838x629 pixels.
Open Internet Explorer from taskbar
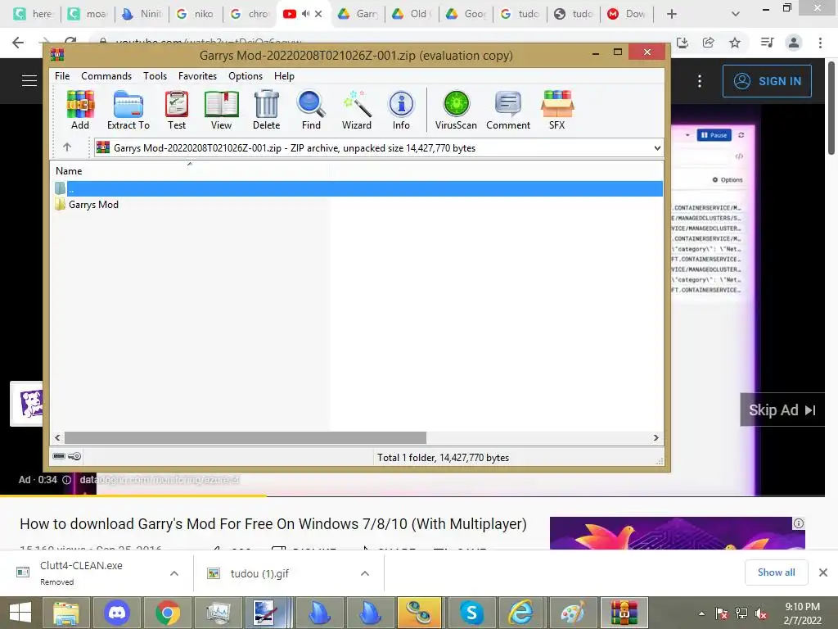pos(521,613)
